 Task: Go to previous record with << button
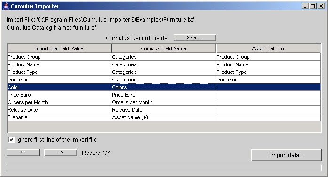tap(23, 153)
